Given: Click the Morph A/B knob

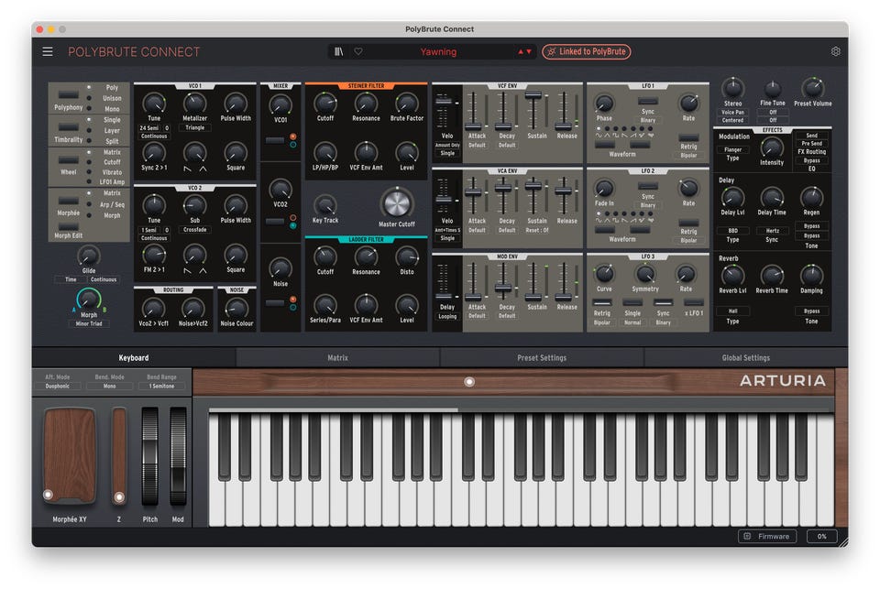Looking at the screenshot, I should coord(89,300).
